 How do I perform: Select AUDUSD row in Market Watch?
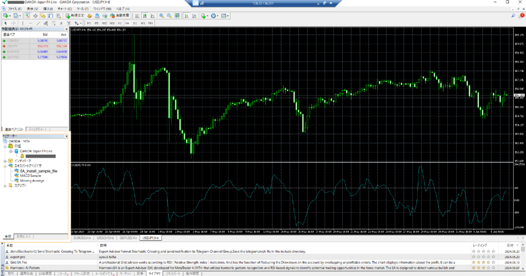34,52
